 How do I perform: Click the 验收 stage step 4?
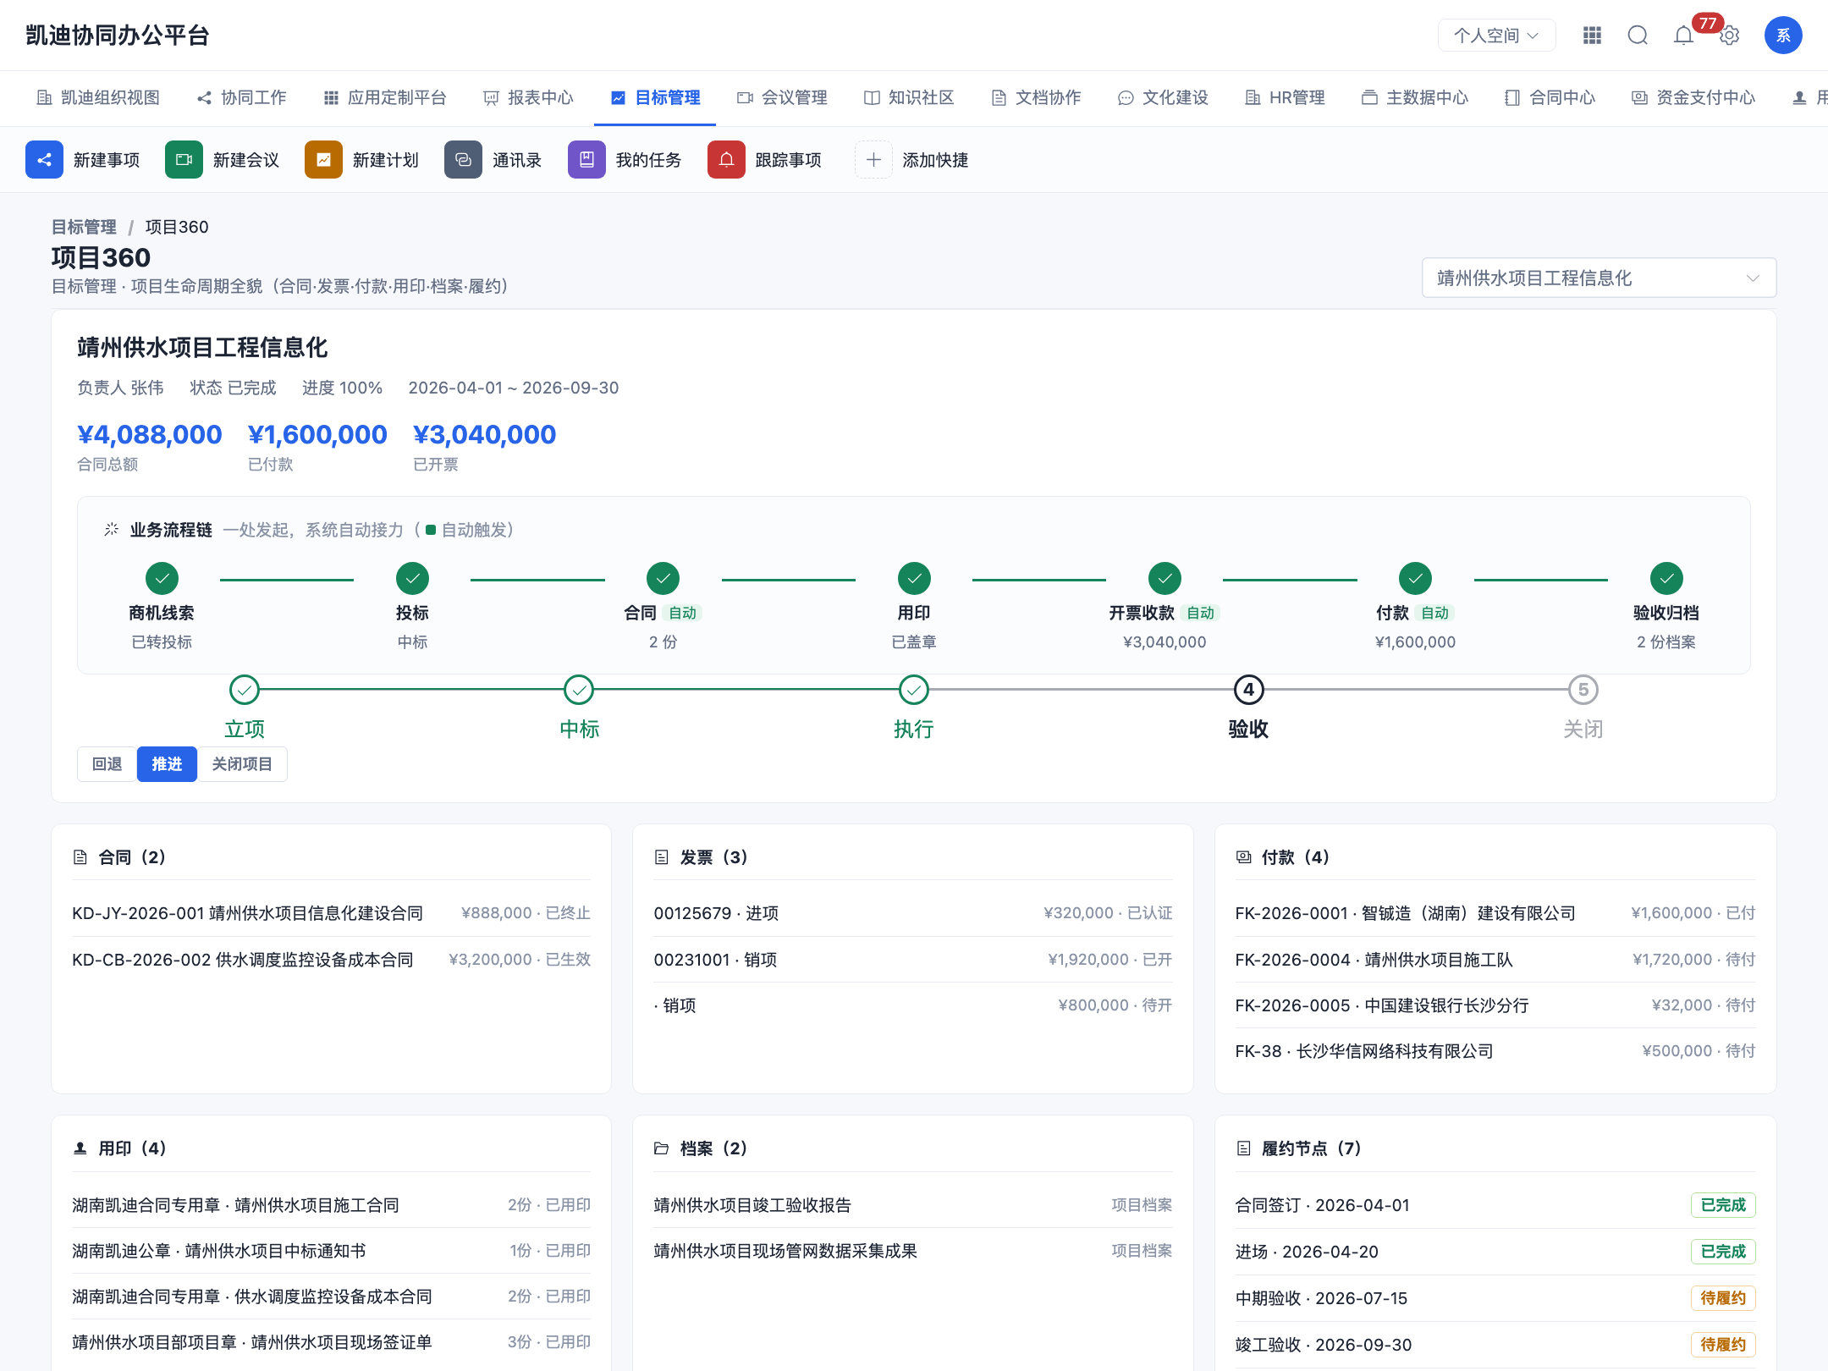tap(1248, 708)
